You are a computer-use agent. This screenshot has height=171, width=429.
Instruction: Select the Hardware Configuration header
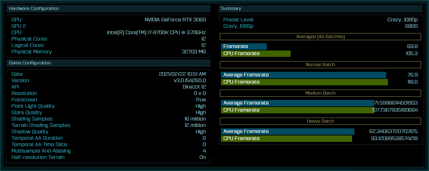tap(108, 9)
